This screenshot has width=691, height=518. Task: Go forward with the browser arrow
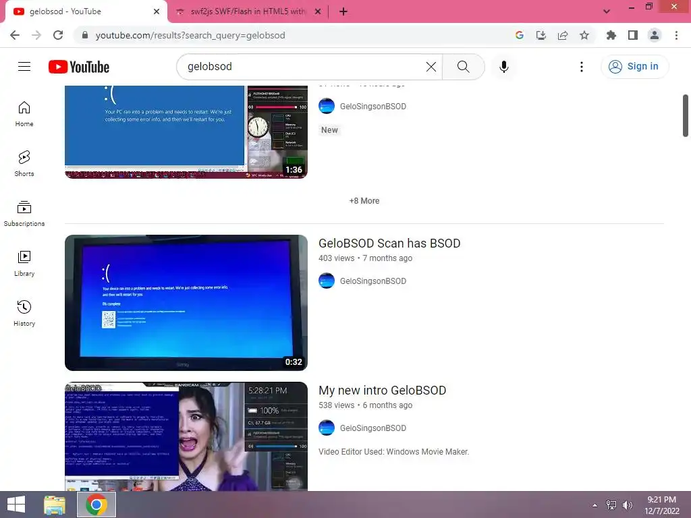pyautogui.click(x=36, y=35)
